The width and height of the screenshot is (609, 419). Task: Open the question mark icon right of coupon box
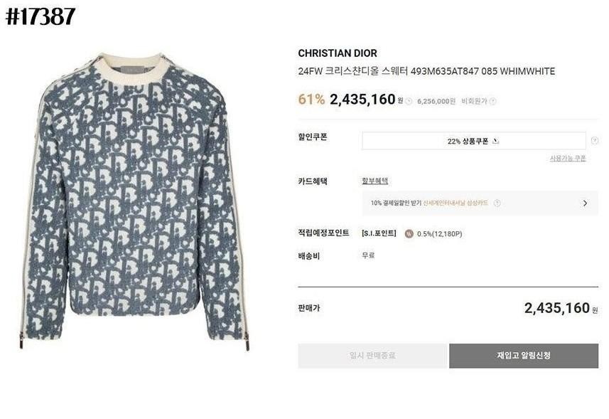pos(595,141)
